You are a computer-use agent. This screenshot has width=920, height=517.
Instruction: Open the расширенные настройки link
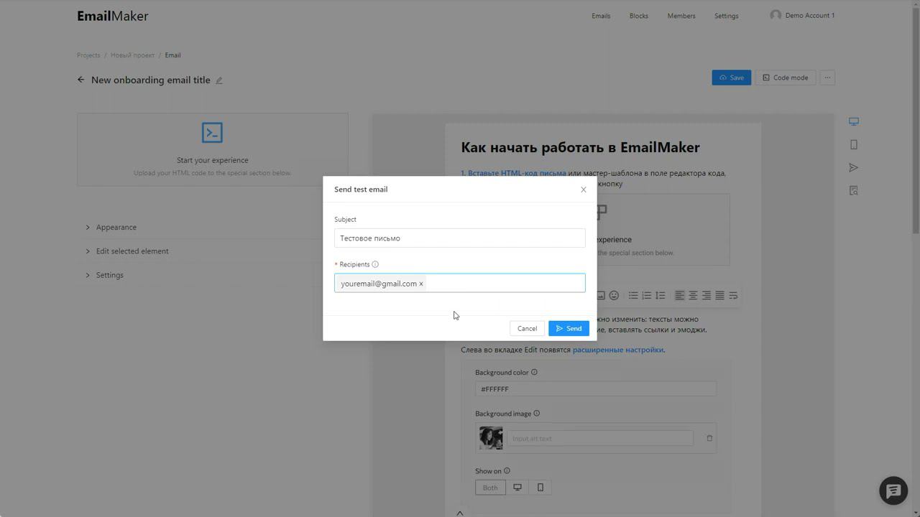tap(619, 350)
